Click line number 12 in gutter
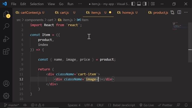Image resolution: width=192 pixels, height=108 pixels. (x=21, y=79)
